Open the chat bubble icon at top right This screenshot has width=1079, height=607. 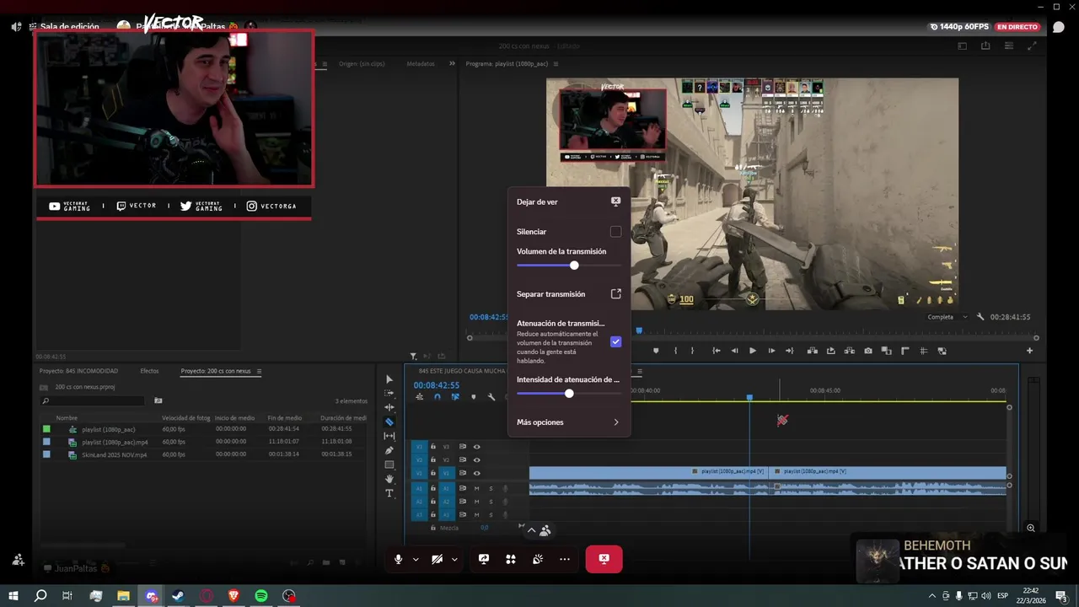[x=1059, y=27]
